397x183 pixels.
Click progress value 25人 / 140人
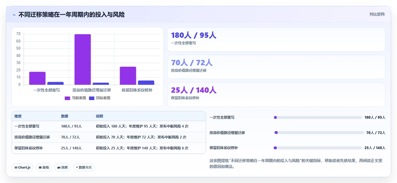coord(375,148)
